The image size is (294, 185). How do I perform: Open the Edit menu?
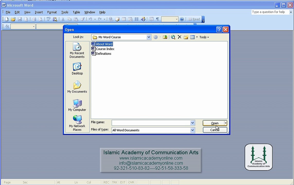point(17,12)
